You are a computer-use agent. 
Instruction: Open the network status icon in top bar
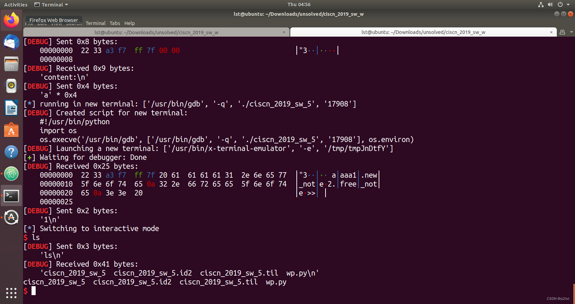pos(541,4)
